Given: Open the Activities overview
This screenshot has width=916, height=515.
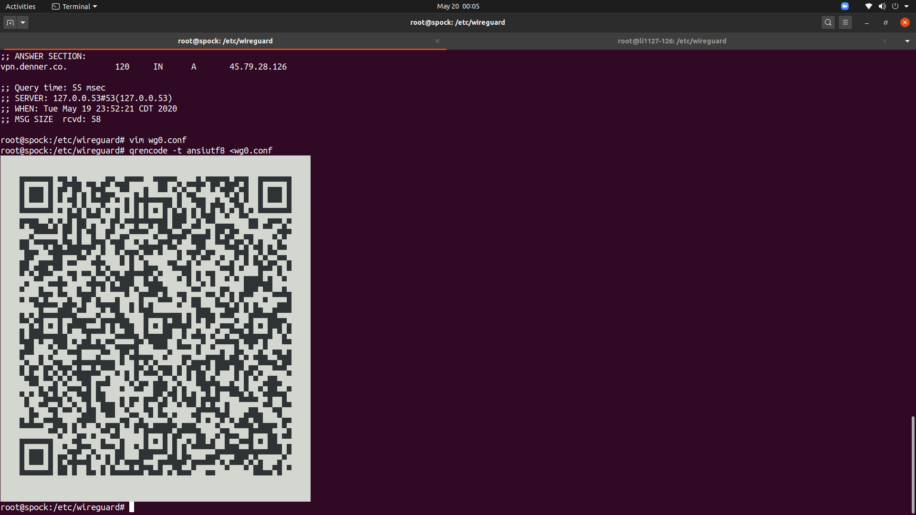Looking at the screenshot, I should [x=21, y=6].
